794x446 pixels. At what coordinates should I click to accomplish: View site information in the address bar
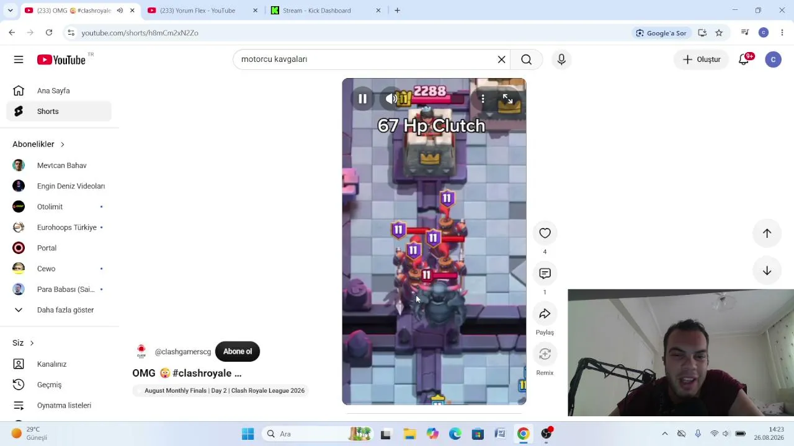point(71,33)
